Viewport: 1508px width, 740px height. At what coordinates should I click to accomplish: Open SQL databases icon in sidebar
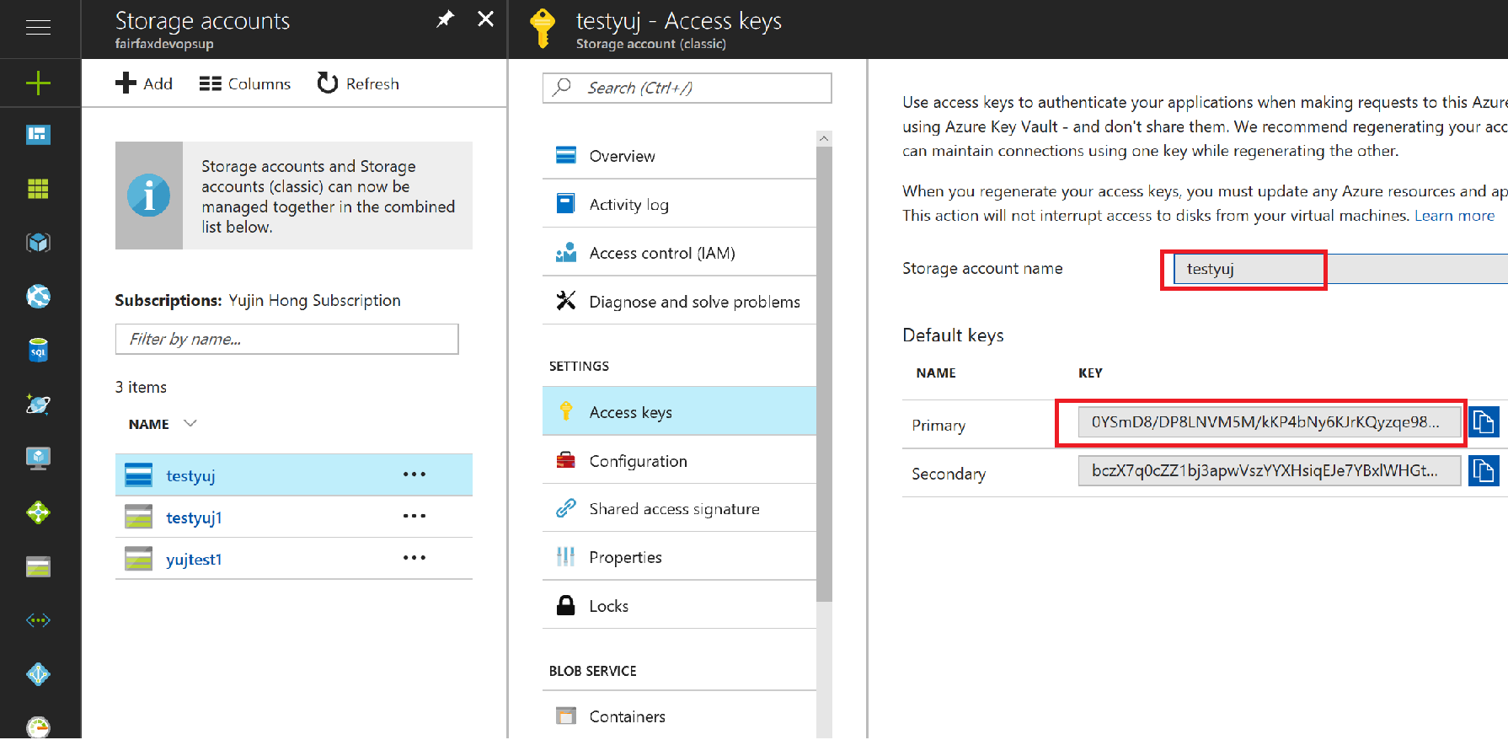[x=38, y=350]
